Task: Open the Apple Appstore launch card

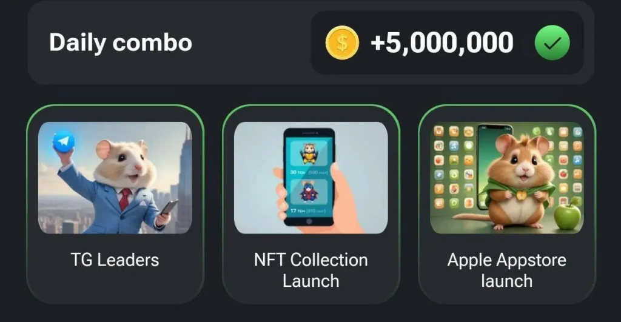Action: [x=507, y=204]
